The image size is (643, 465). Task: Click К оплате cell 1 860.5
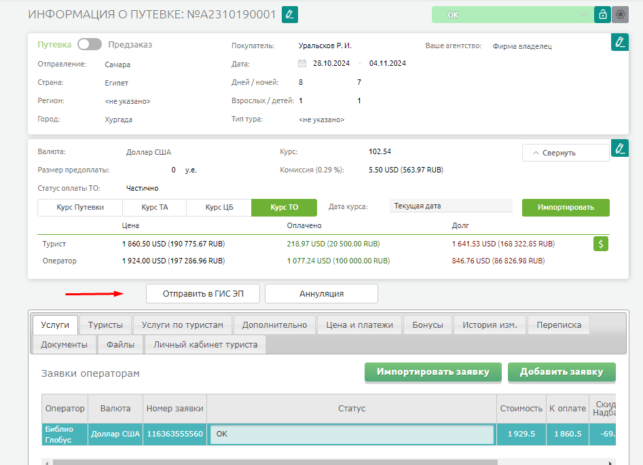(x=568, y=434)
